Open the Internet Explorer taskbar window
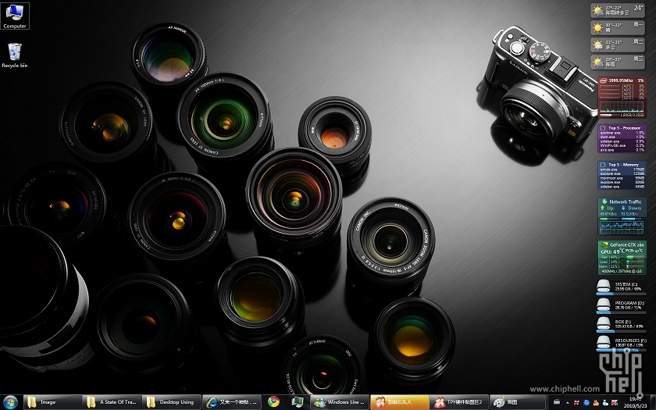Image resolution: width=656 pixels, height=410 pixels. 232,402
